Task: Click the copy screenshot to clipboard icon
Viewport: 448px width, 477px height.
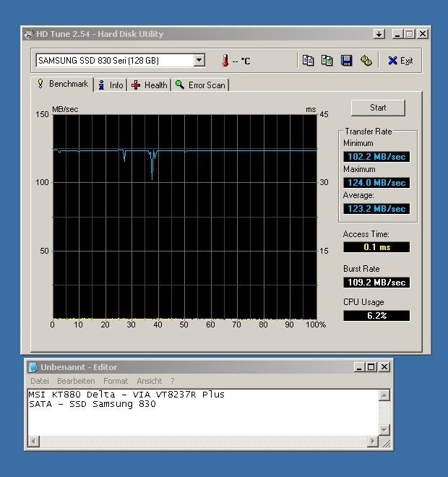Action: (x=327, y=60)
